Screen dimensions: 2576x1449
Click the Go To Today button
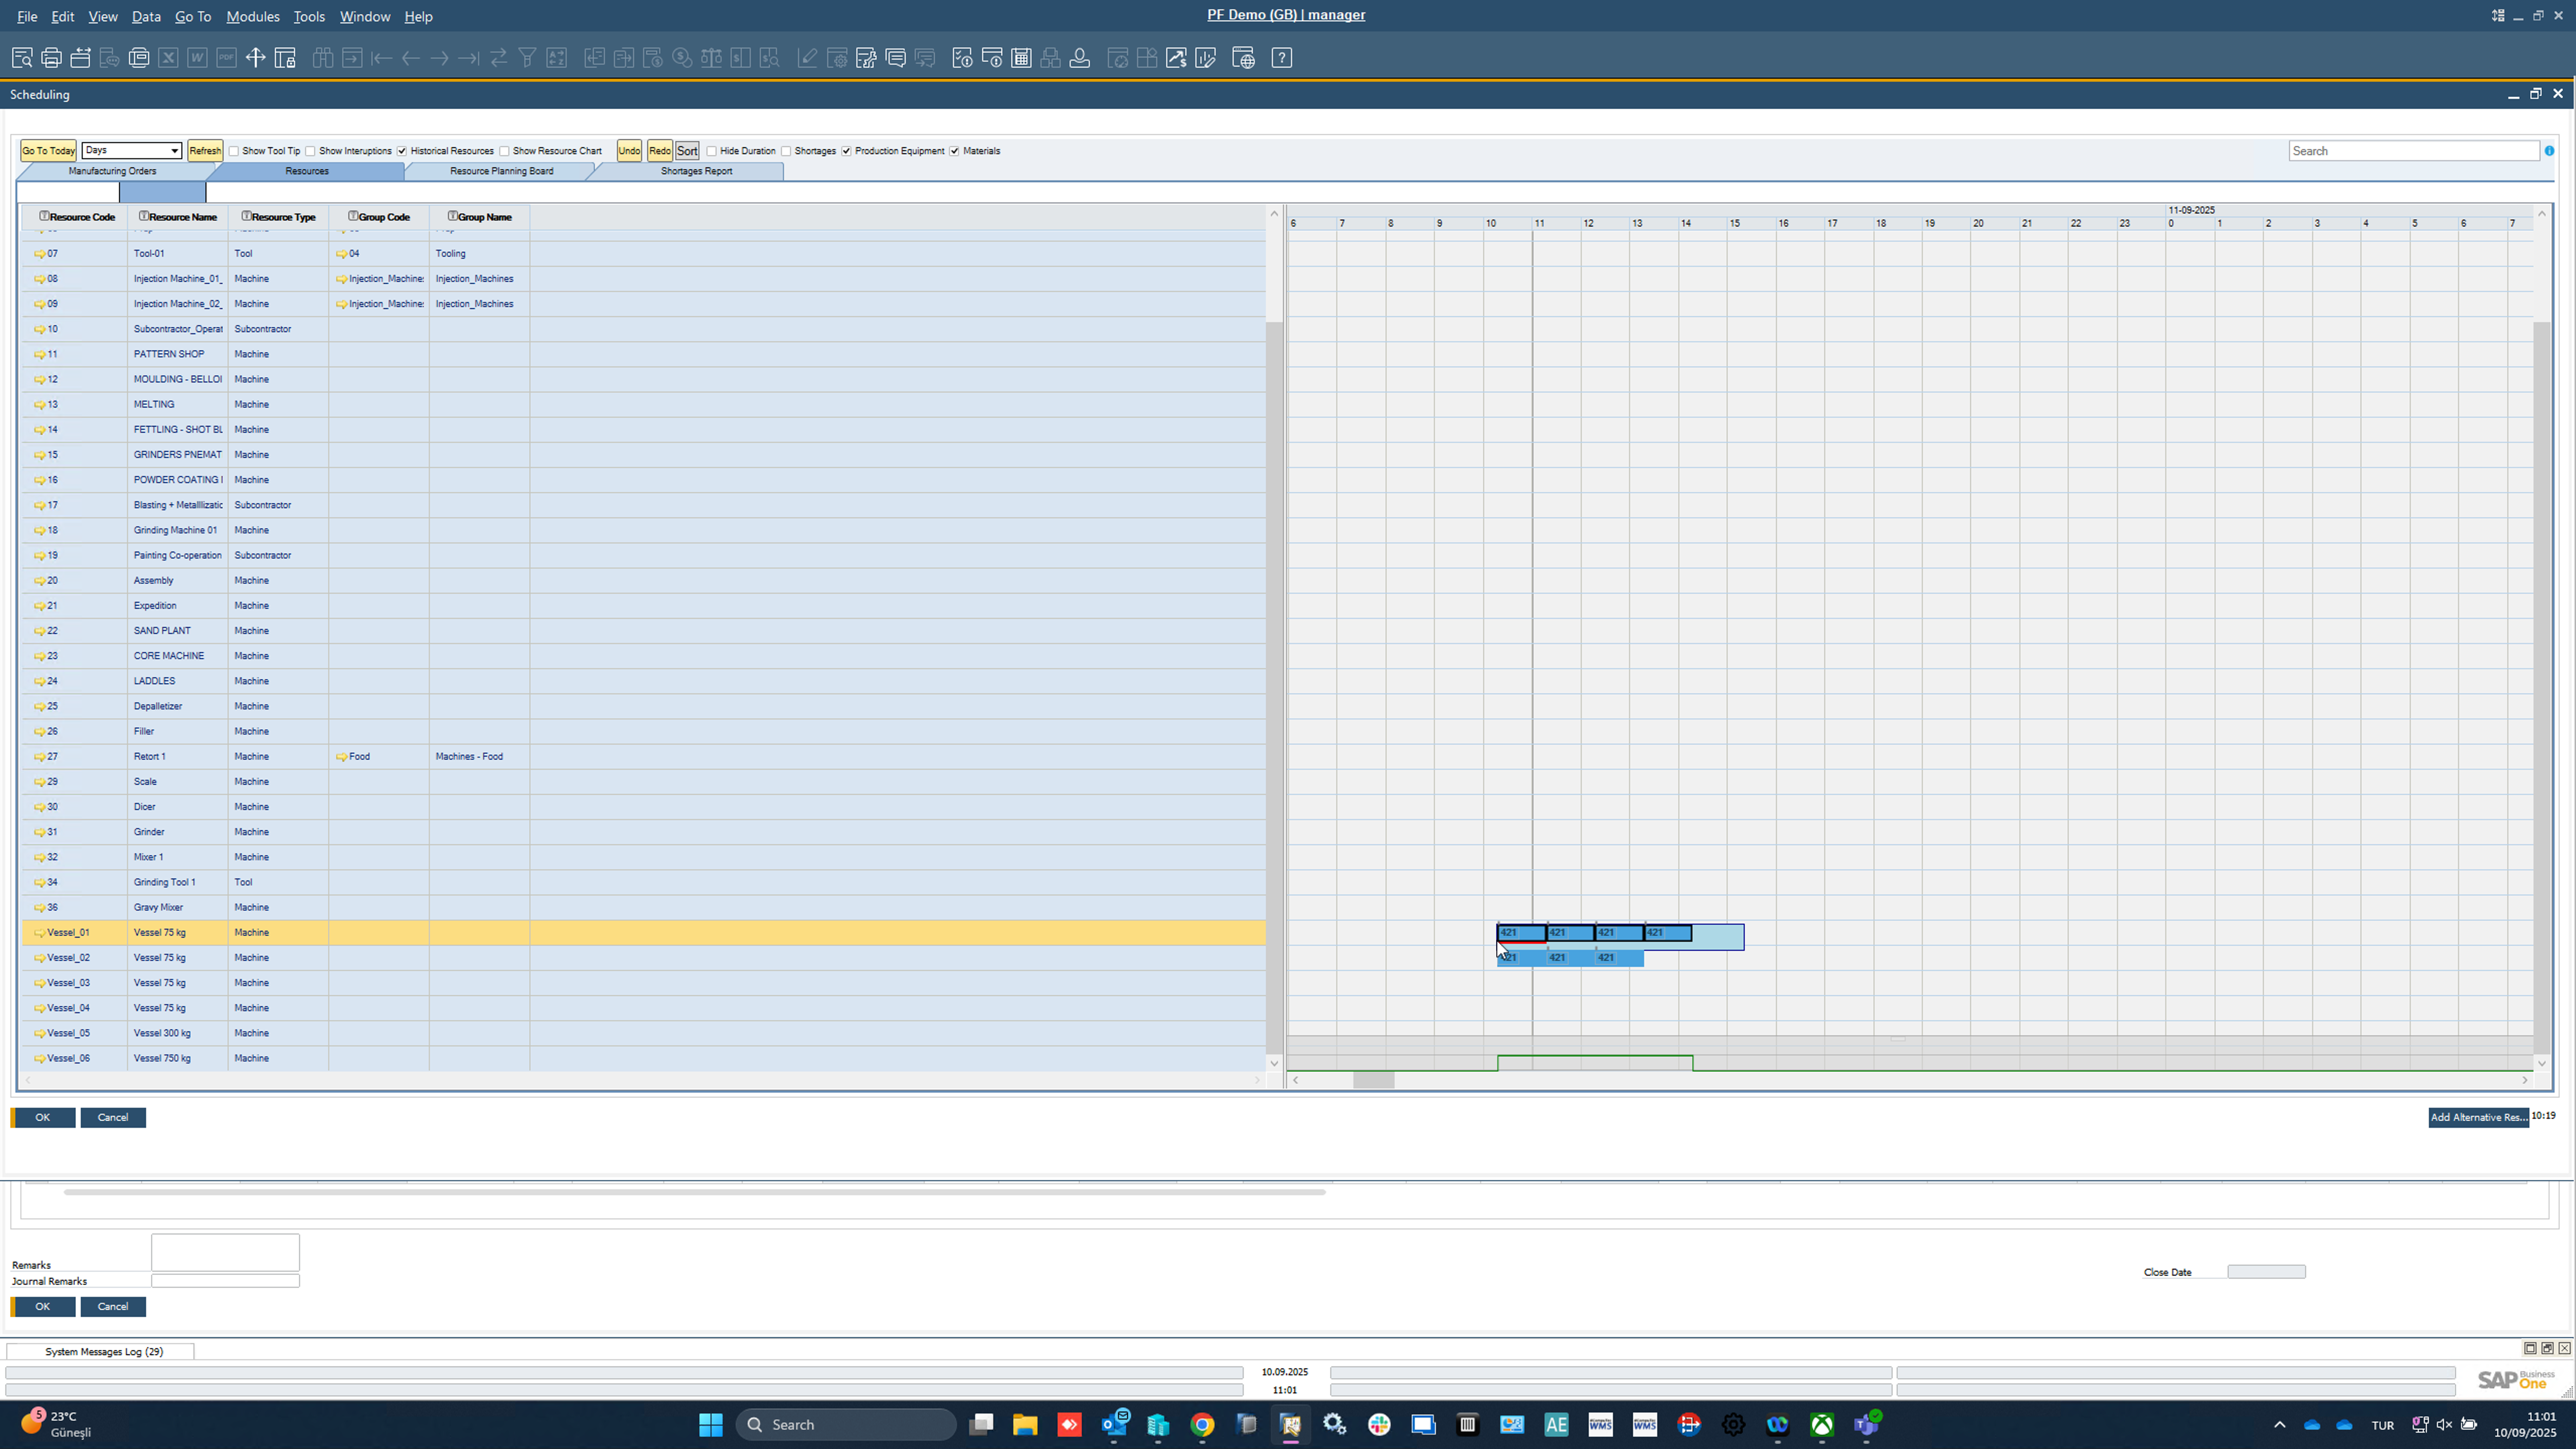[48, 151]
